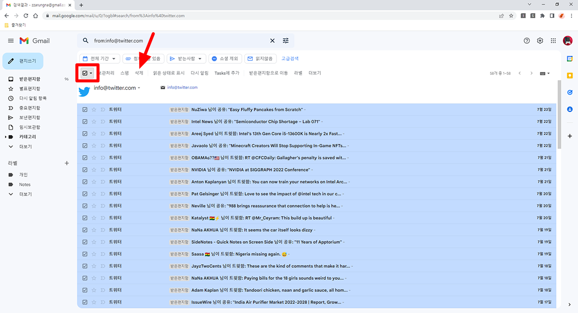Viewport: 578px width, 313px height.
Task: Uncheck the IssueWire email checkbox
Action: coord(85,302)
